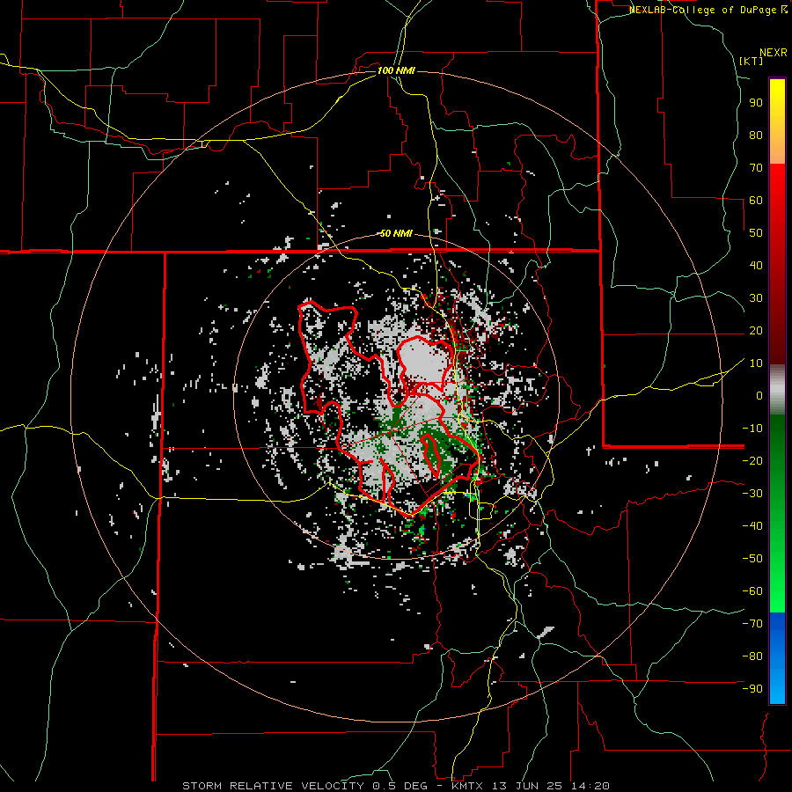The image size is (792, 792).
Task: Click the NEXLAB-College of DuPage credit text
Action: tap(708, 10)
